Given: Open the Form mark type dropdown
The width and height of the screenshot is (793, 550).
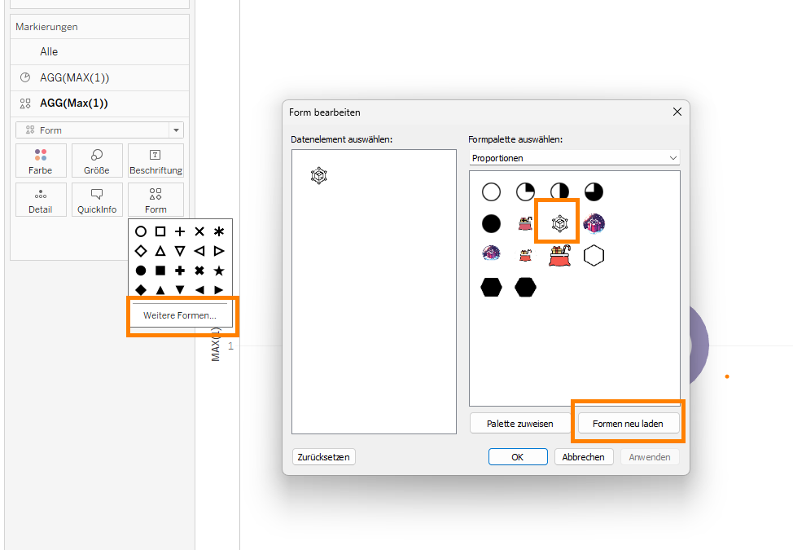Looking at the screenshot, I should click(99, 130).
